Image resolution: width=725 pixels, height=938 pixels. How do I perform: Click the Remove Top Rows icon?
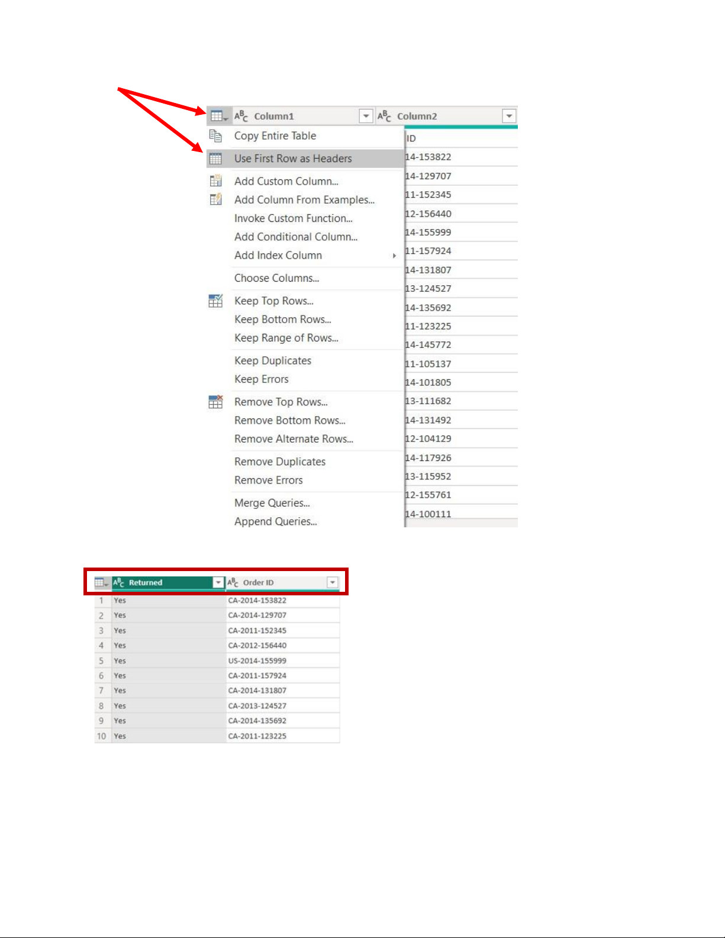215,402
